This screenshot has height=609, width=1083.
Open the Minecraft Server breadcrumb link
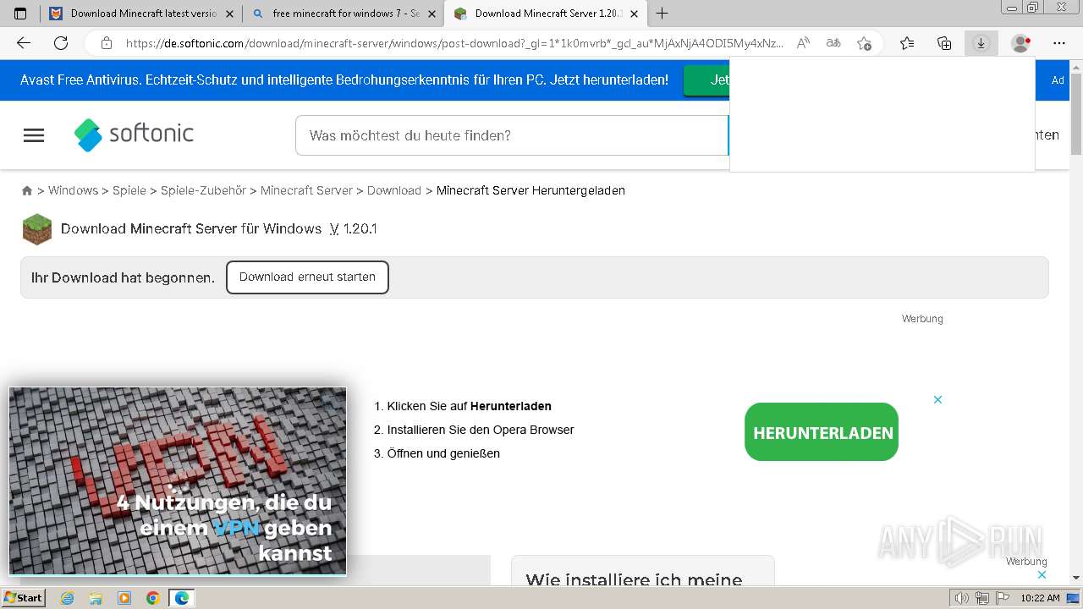pyautogui.click(x=306, y=190)
